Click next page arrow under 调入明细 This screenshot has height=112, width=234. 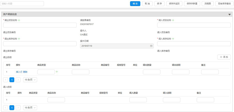click(x=18, y=108)
